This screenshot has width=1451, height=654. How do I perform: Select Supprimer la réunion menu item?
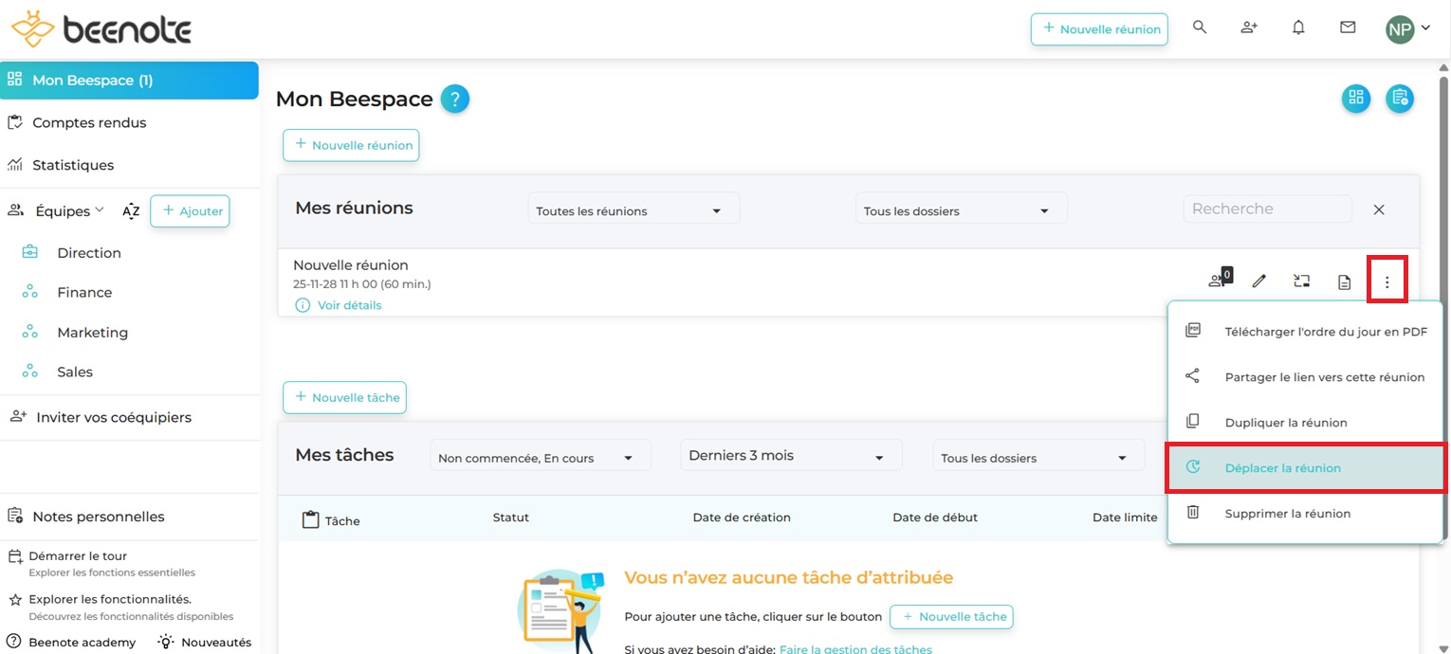(x=1287, y=514)
